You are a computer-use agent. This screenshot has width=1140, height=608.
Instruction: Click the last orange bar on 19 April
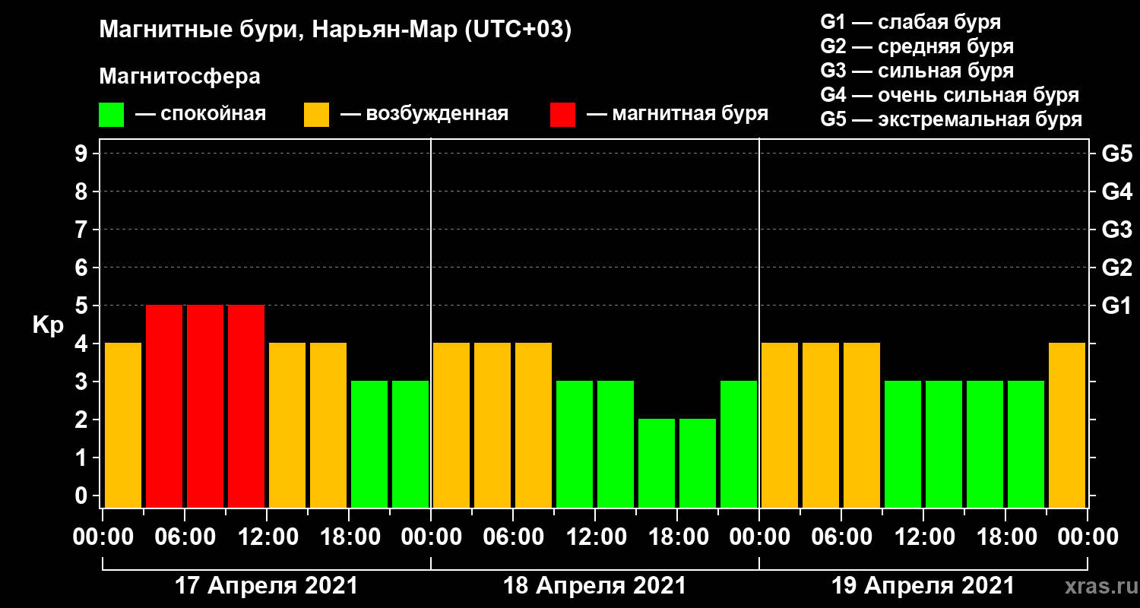pyautogui.click(x=1067, y=426)
